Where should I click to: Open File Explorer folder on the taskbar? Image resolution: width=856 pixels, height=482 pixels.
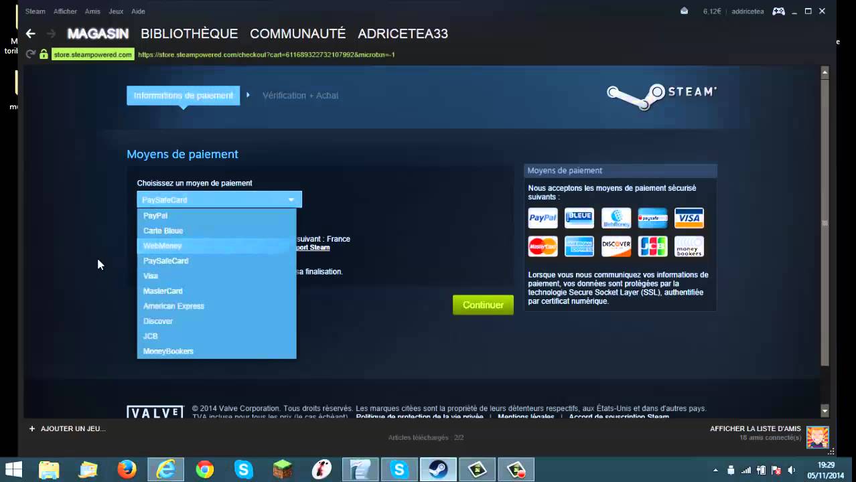49,470
